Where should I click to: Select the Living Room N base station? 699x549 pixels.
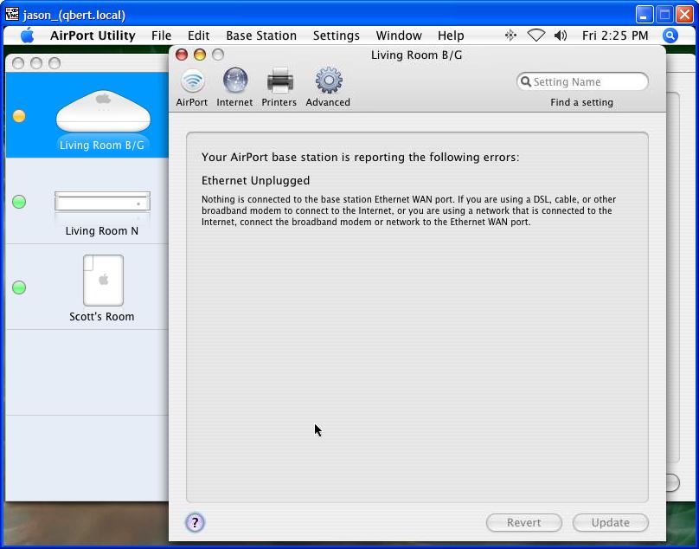tap(87, 201)
